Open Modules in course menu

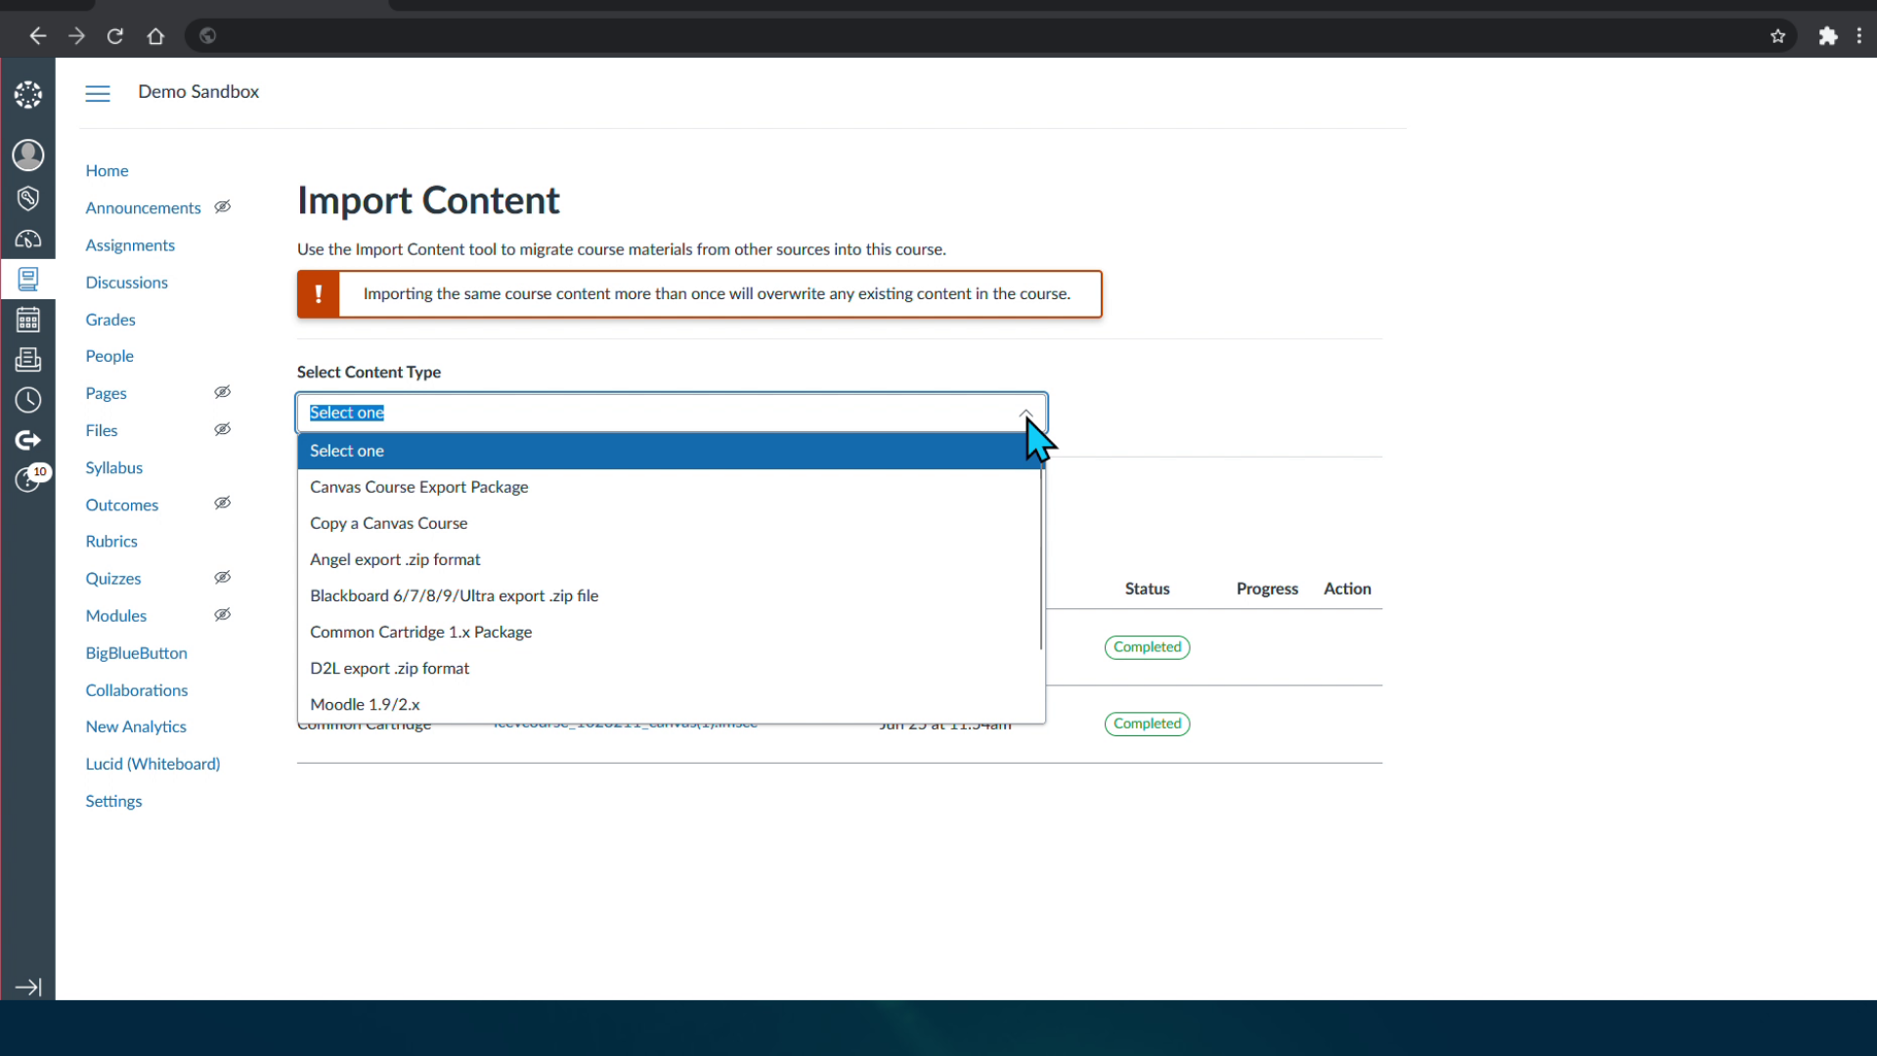[115, 616]
